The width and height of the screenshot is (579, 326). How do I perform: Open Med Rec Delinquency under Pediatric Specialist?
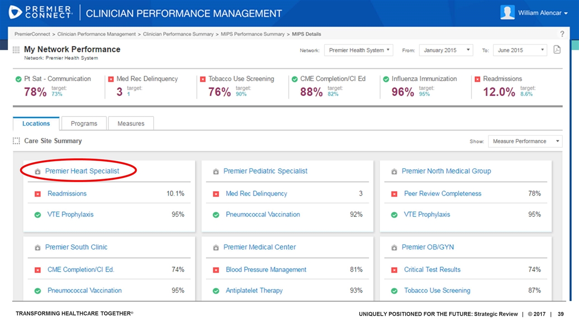pyautogui.click(x=256, y=194)
